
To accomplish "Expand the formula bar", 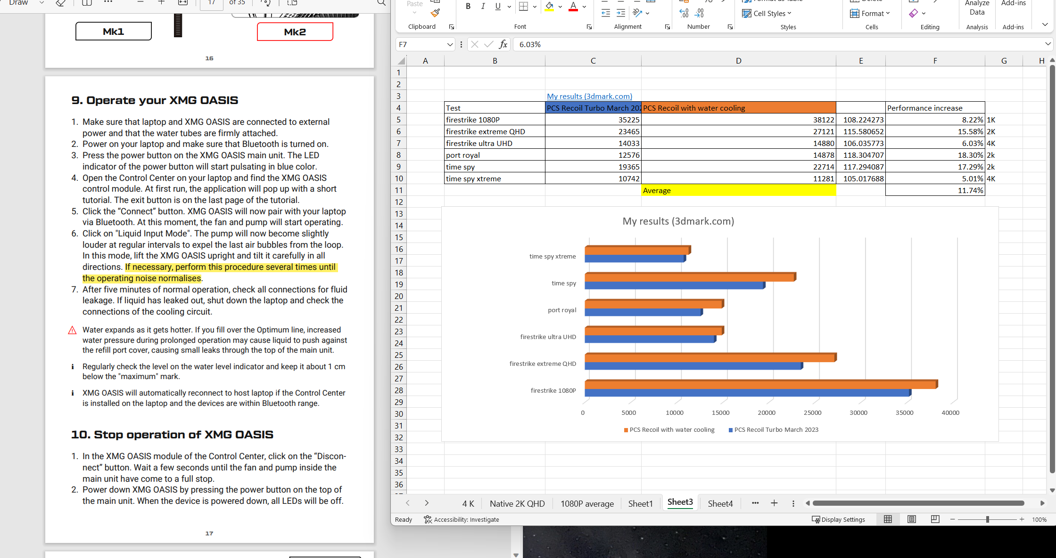I will tap(1048, 44).
